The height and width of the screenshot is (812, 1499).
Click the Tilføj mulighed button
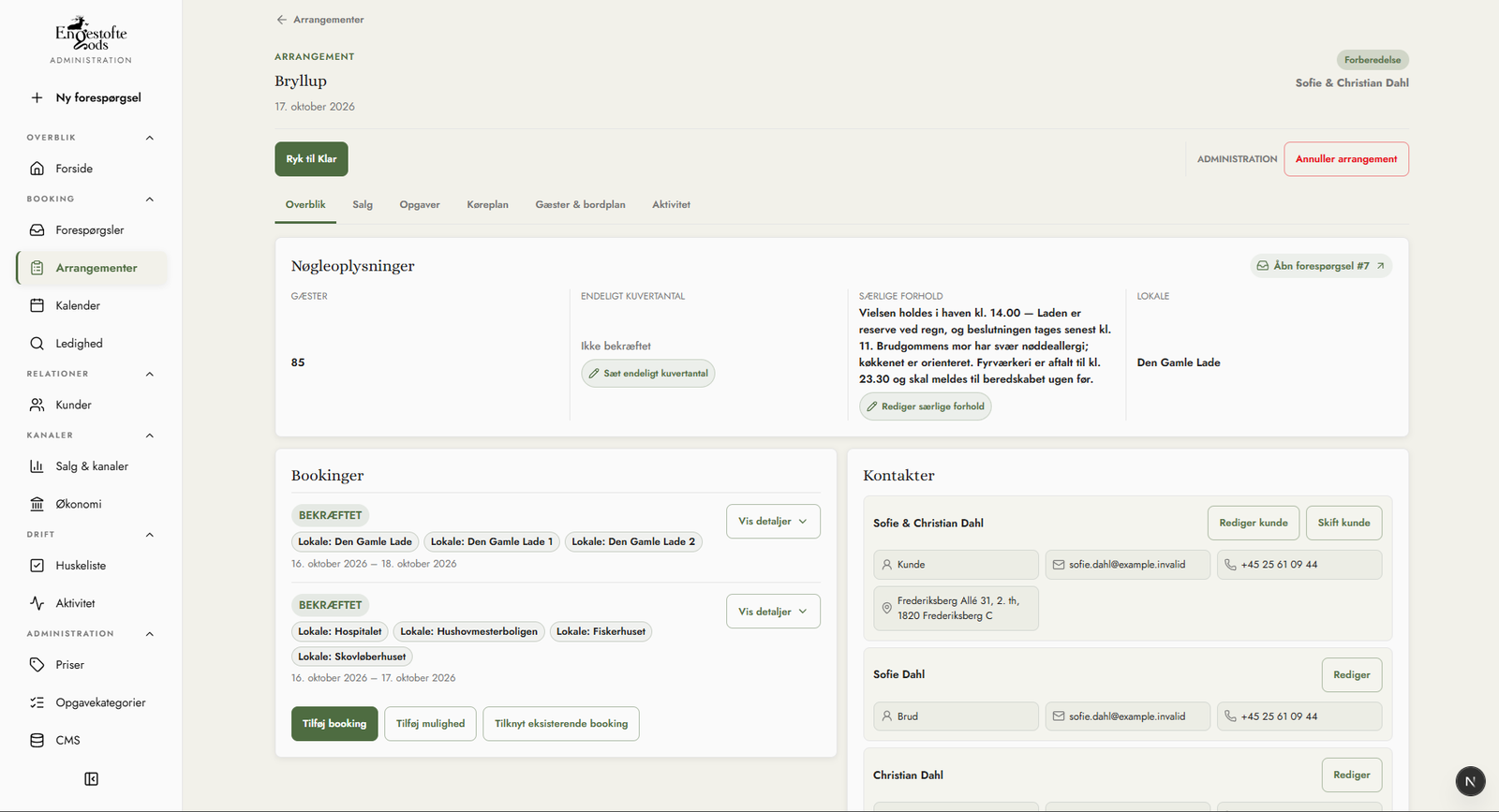(430, 724)
